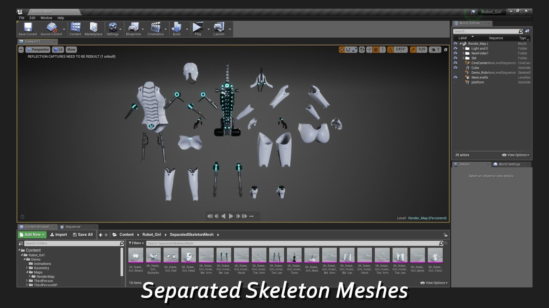
Task: Click the Save All button
Action: pos(83,235)
